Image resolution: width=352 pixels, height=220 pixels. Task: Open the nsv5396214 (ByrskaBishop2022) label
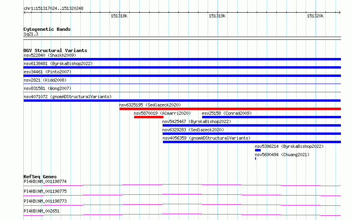click(289, 146)
